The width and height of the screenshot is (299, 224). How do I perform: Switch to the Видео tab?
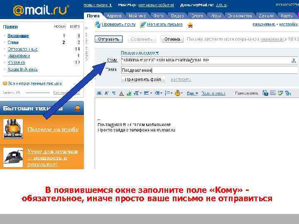[177, 16]
